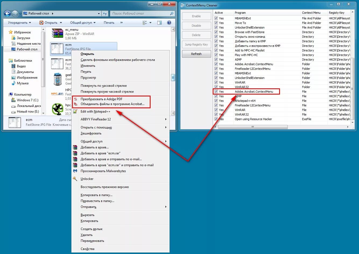Click the Компьютер icon in the sidebar

11,95
